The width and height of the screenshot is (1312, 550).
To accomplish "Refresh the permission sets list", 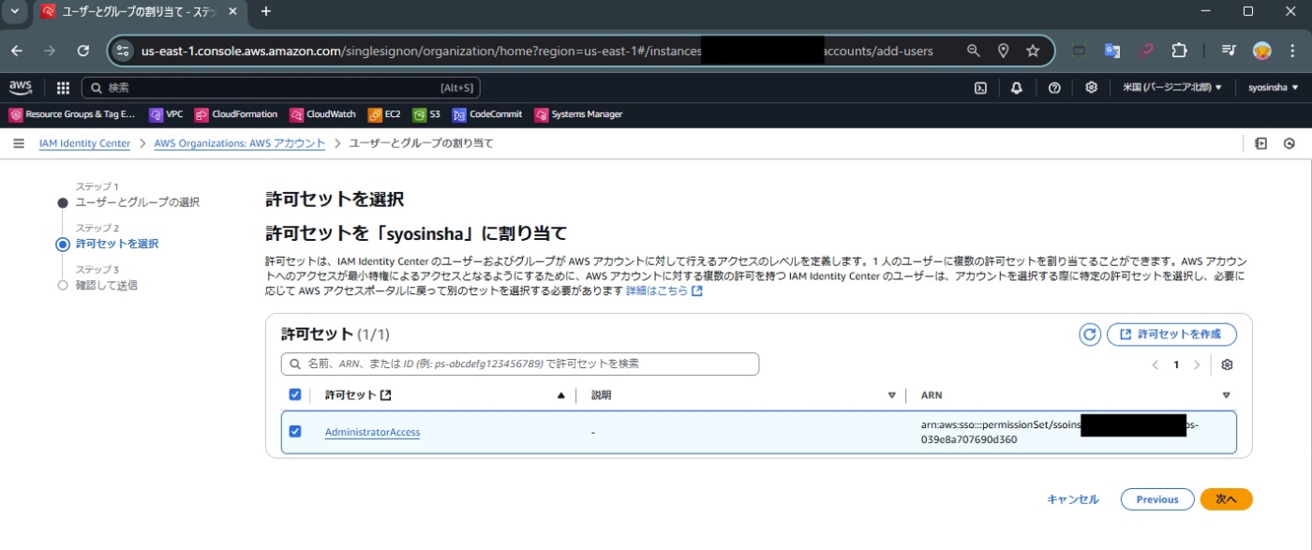I will (x=1089, y=334).
